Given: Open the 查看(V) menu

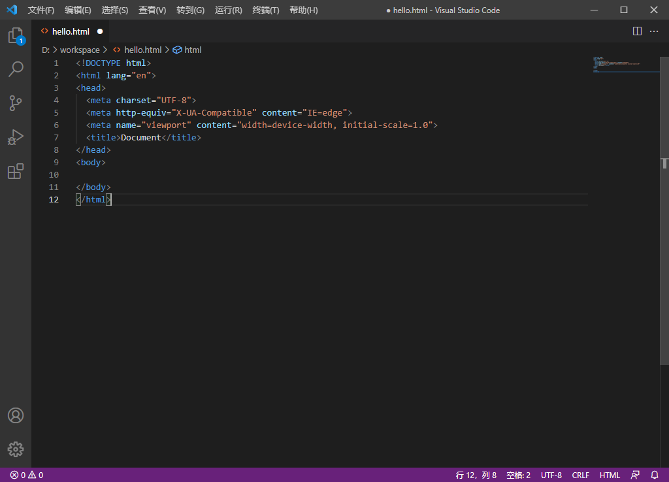Looking at the screenshot, I should 152,10.
